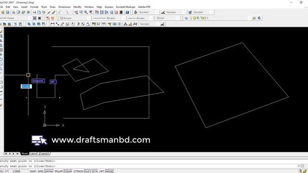Screen dimensions: 308x173
Task: Click the Help question mark icon
Action: point(127,12)
